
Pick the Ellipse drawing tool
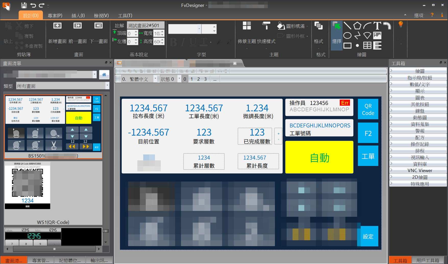click(347, 35)
